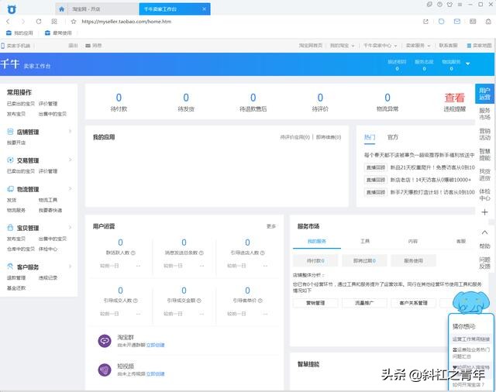This screenshot has height=392, width=496.
Task: Open the 消息 envelope icon
Action: [88, 46]
